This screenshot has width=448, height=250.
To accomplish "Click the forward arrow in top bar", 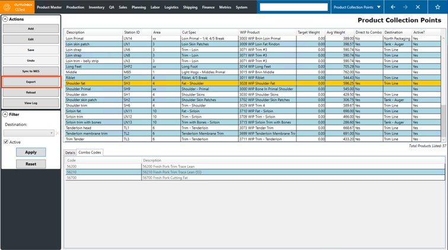I will (405, 7).
